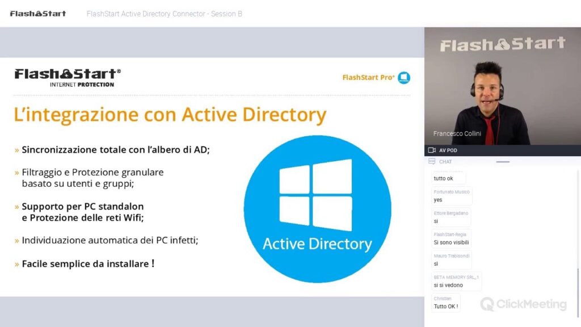581x327 pixels.
Task: Click the Active Directory Windows logo circle
Action: pyautogui.click(x=317, y=209)
